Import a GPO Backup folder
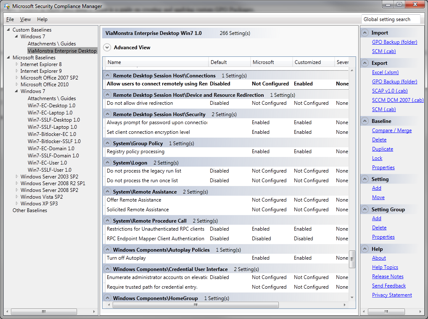Screen dimensions: 428x319 point(394,42)
